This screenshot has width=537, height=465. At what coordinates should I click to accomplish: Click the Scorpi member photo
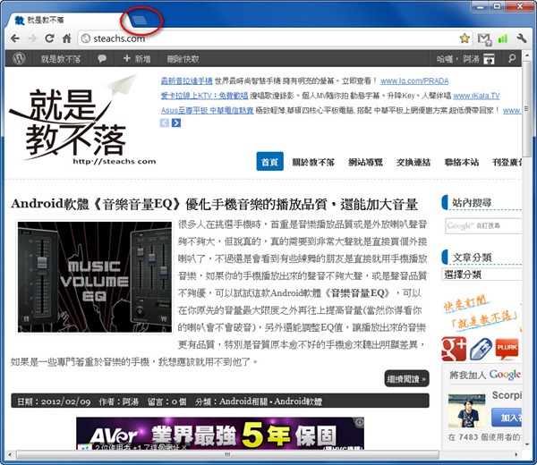[466, 410]
